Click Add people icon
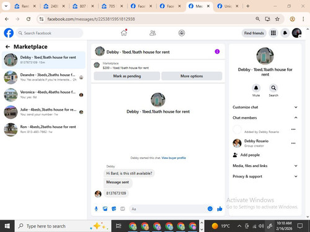The width and height of the screenshot is (310, 232). pos(235,155)
